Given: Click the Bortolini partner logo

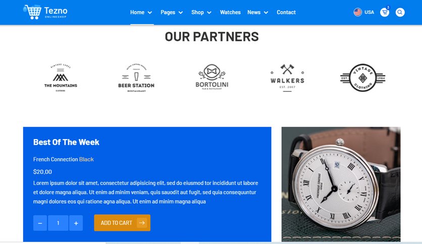Looking at the screenshot, I should (212, 77).
